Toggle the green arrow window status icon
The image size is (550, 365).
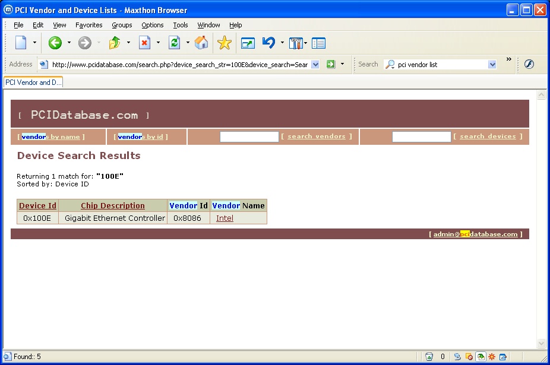[481, 357]
